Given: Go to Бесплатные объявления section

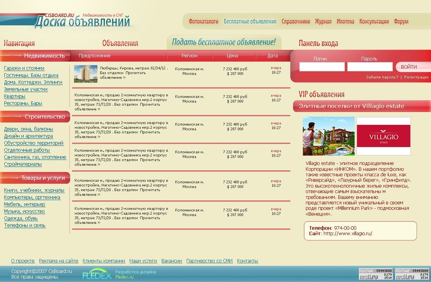Looking at the screenshot, I should click(250, 21).
